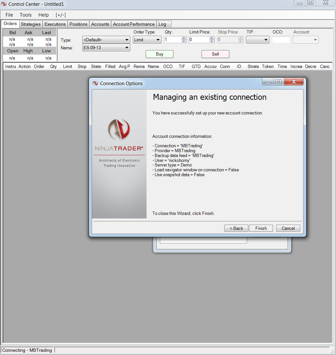
Task: Click the OCO input field
Action: 281,40
